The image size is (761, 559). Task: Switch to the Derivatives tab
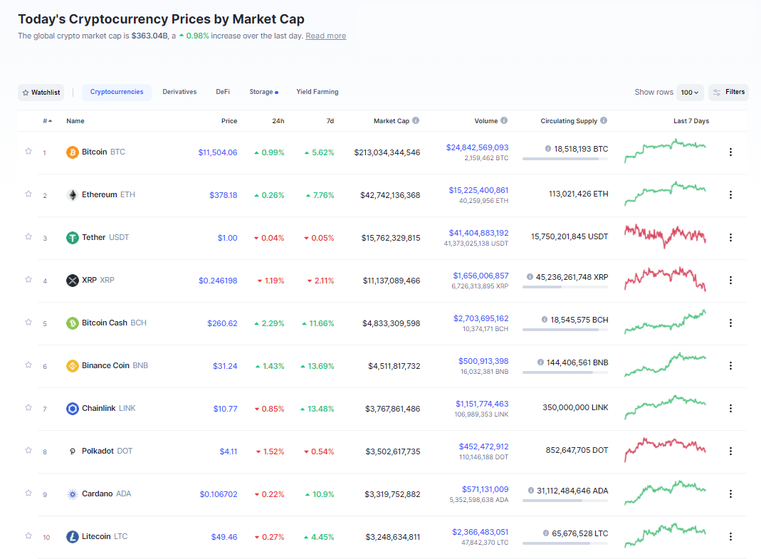[x=179, y=92]
